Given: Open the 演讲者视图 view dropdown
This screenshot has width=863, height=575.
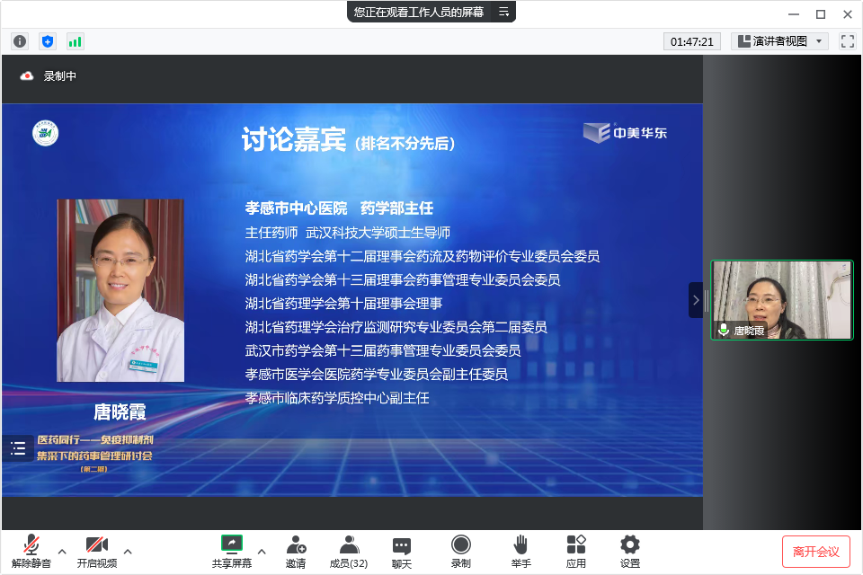Looking at the screenshot, I should point(779,41).
